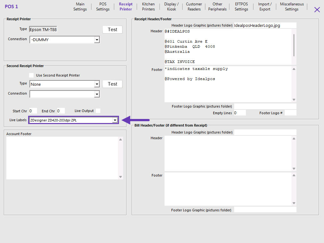Click the Start Chr field
The width and height of the screenshot is (324, 243).
point(33,111)
